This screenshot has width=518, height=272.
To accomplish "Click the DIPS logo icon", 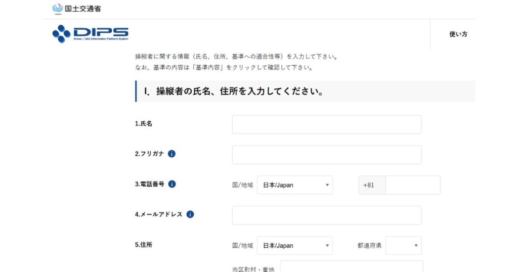I will coord(61,34).
